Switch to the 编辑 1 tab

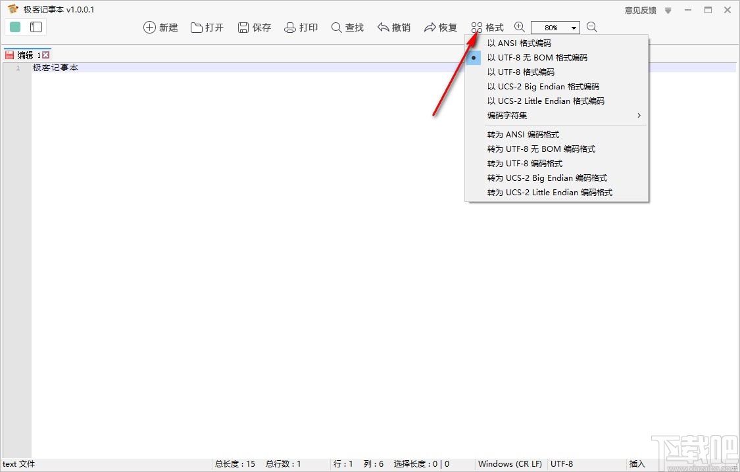[x=28, y=55]
